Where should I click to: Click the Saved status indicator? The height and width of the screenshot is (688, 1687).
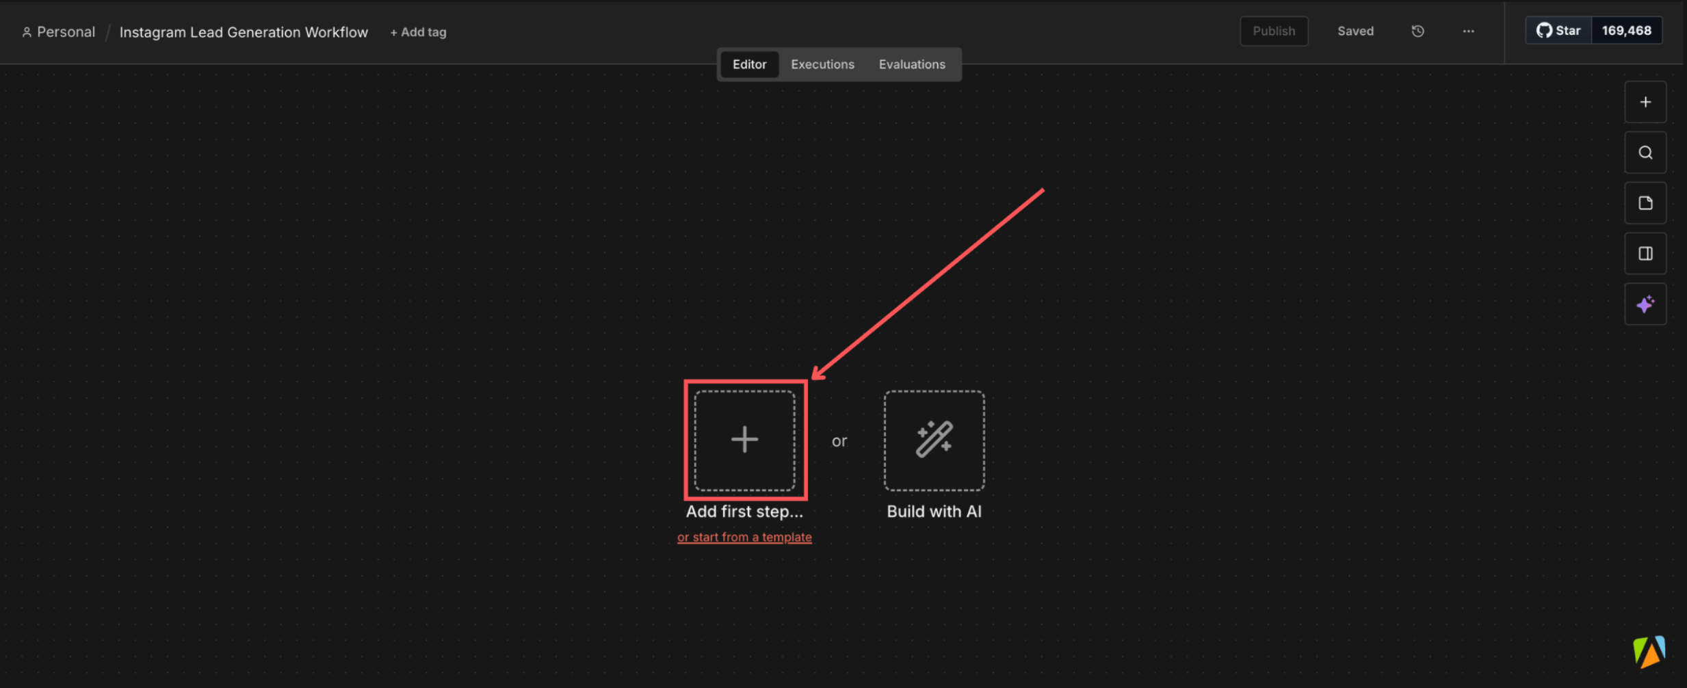pyautogui.click(x=1355, y=31)
